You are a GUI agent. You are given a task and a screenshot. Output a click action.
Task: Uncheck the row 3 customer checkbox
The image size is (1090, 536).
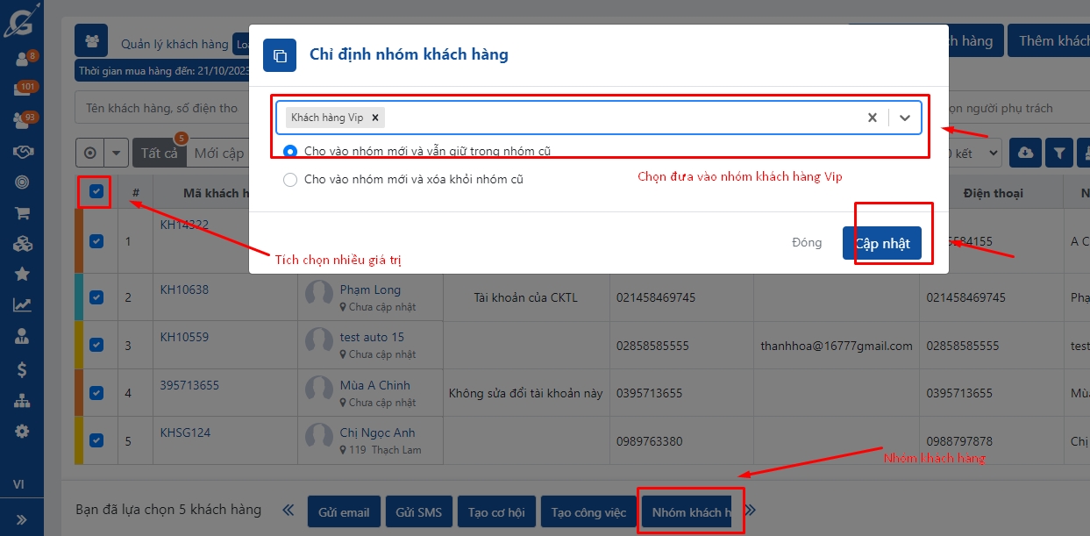pyautogui.click(x=96, y=345)
